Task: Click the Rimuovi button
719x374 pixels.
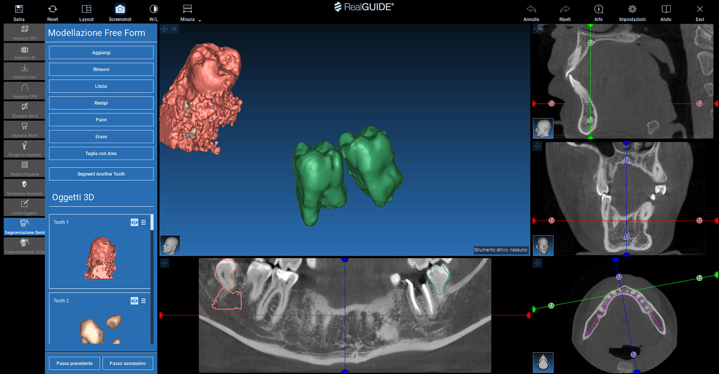Action: 101,69
